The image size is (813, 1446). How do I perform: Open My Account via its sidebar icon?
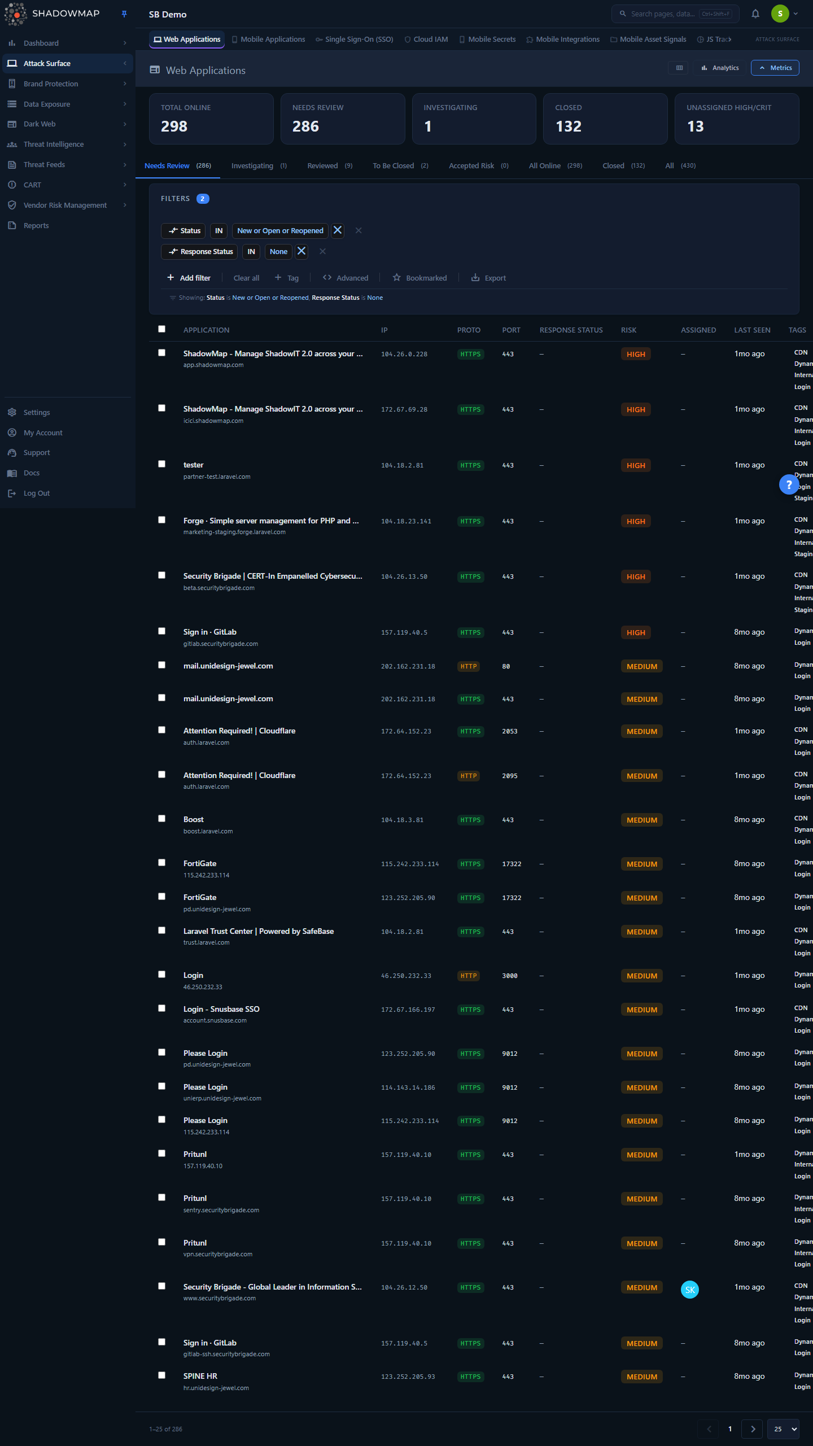(x=12, y=433)
